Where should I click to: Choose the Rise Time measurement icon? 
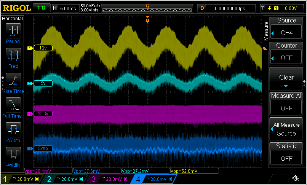click(13, 80)
